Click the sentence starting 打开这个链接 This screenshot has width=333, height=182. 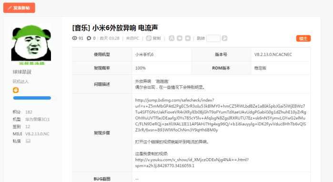point(172,142)
